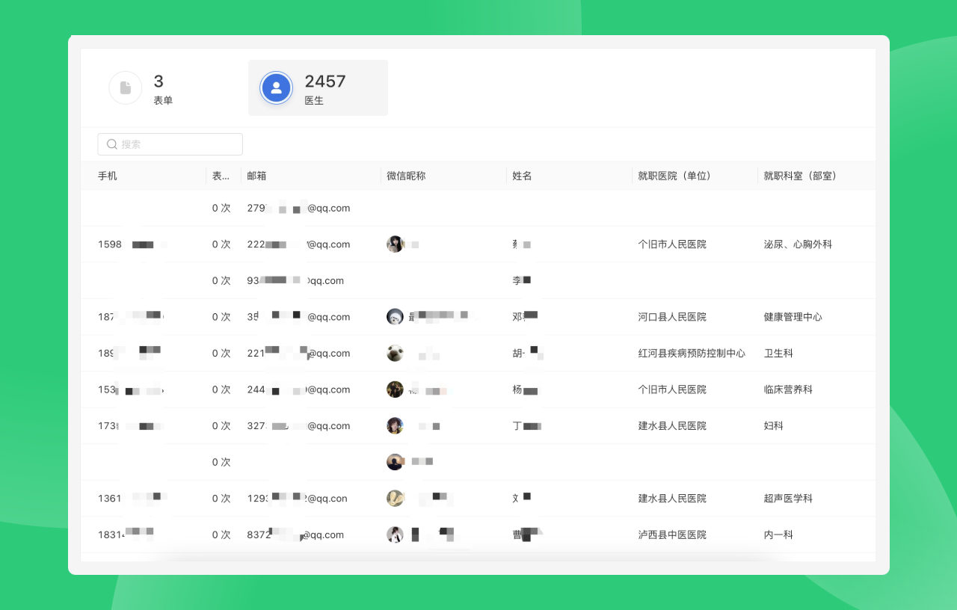Click the truncated 表... column header
The width and height of the screenshot is (957, 610).
click(x=221, y=176)
